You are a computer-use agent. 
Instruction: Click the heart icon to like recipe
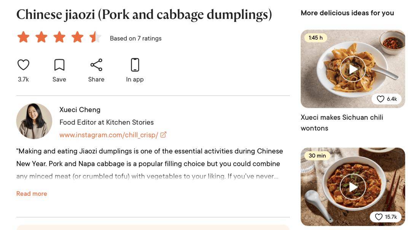[23, 65]
